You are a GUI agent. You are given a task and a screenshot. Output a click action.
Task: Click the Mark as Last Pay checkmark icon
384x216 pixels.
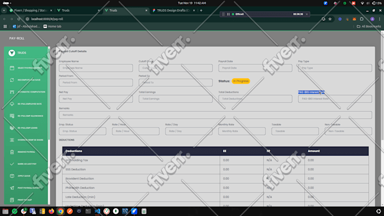coord(12,164)
